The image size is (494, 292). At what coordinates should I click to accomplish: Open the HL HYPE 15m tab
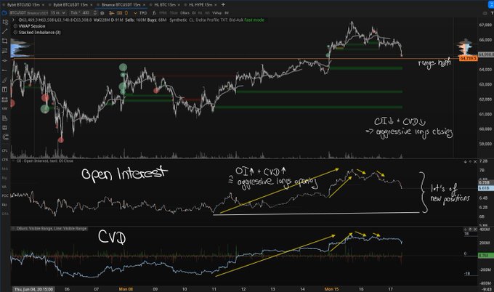(201, 5)
